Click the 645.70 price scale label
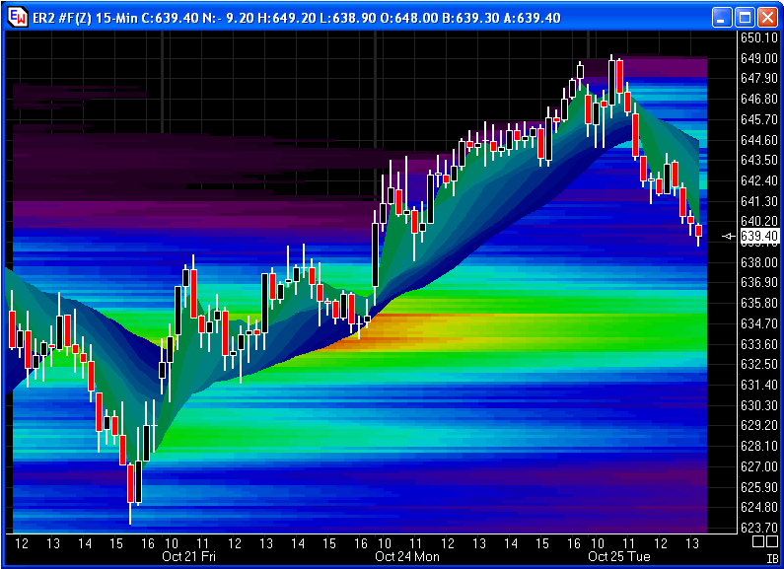This screenshot has height=569, width=784. 759,119
